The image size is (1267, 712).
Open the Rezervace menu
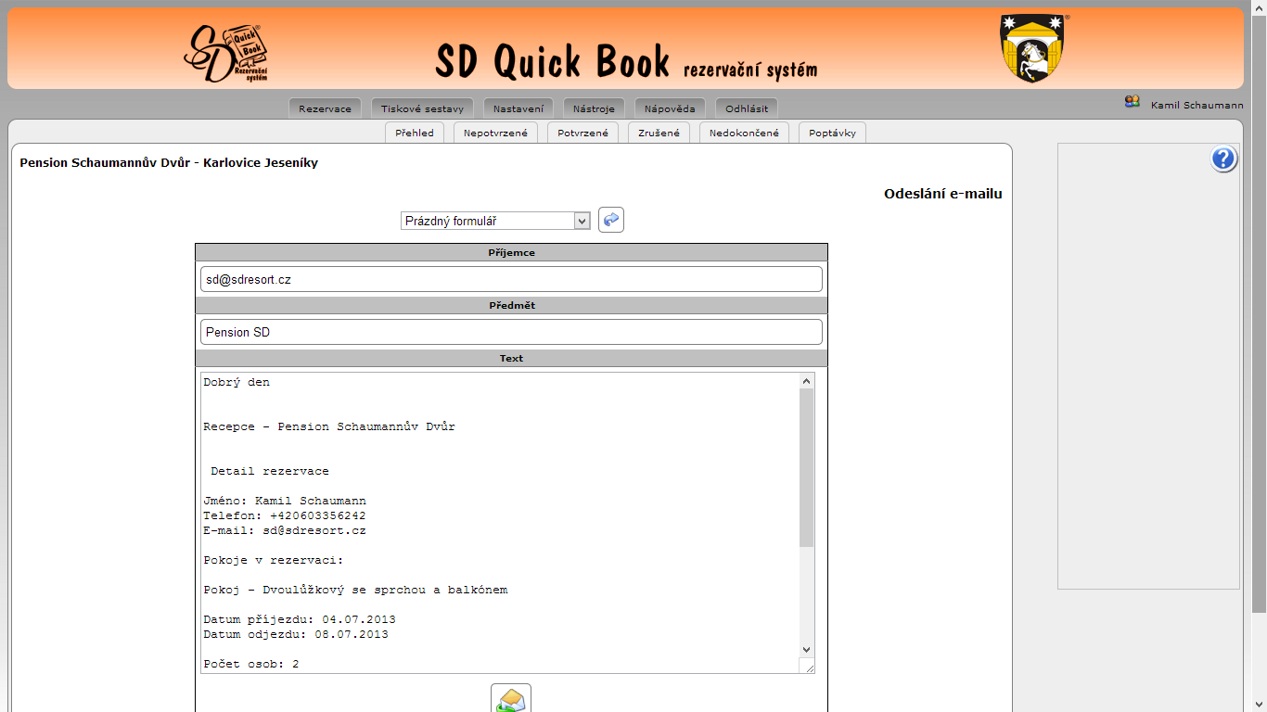pos(325,108)
